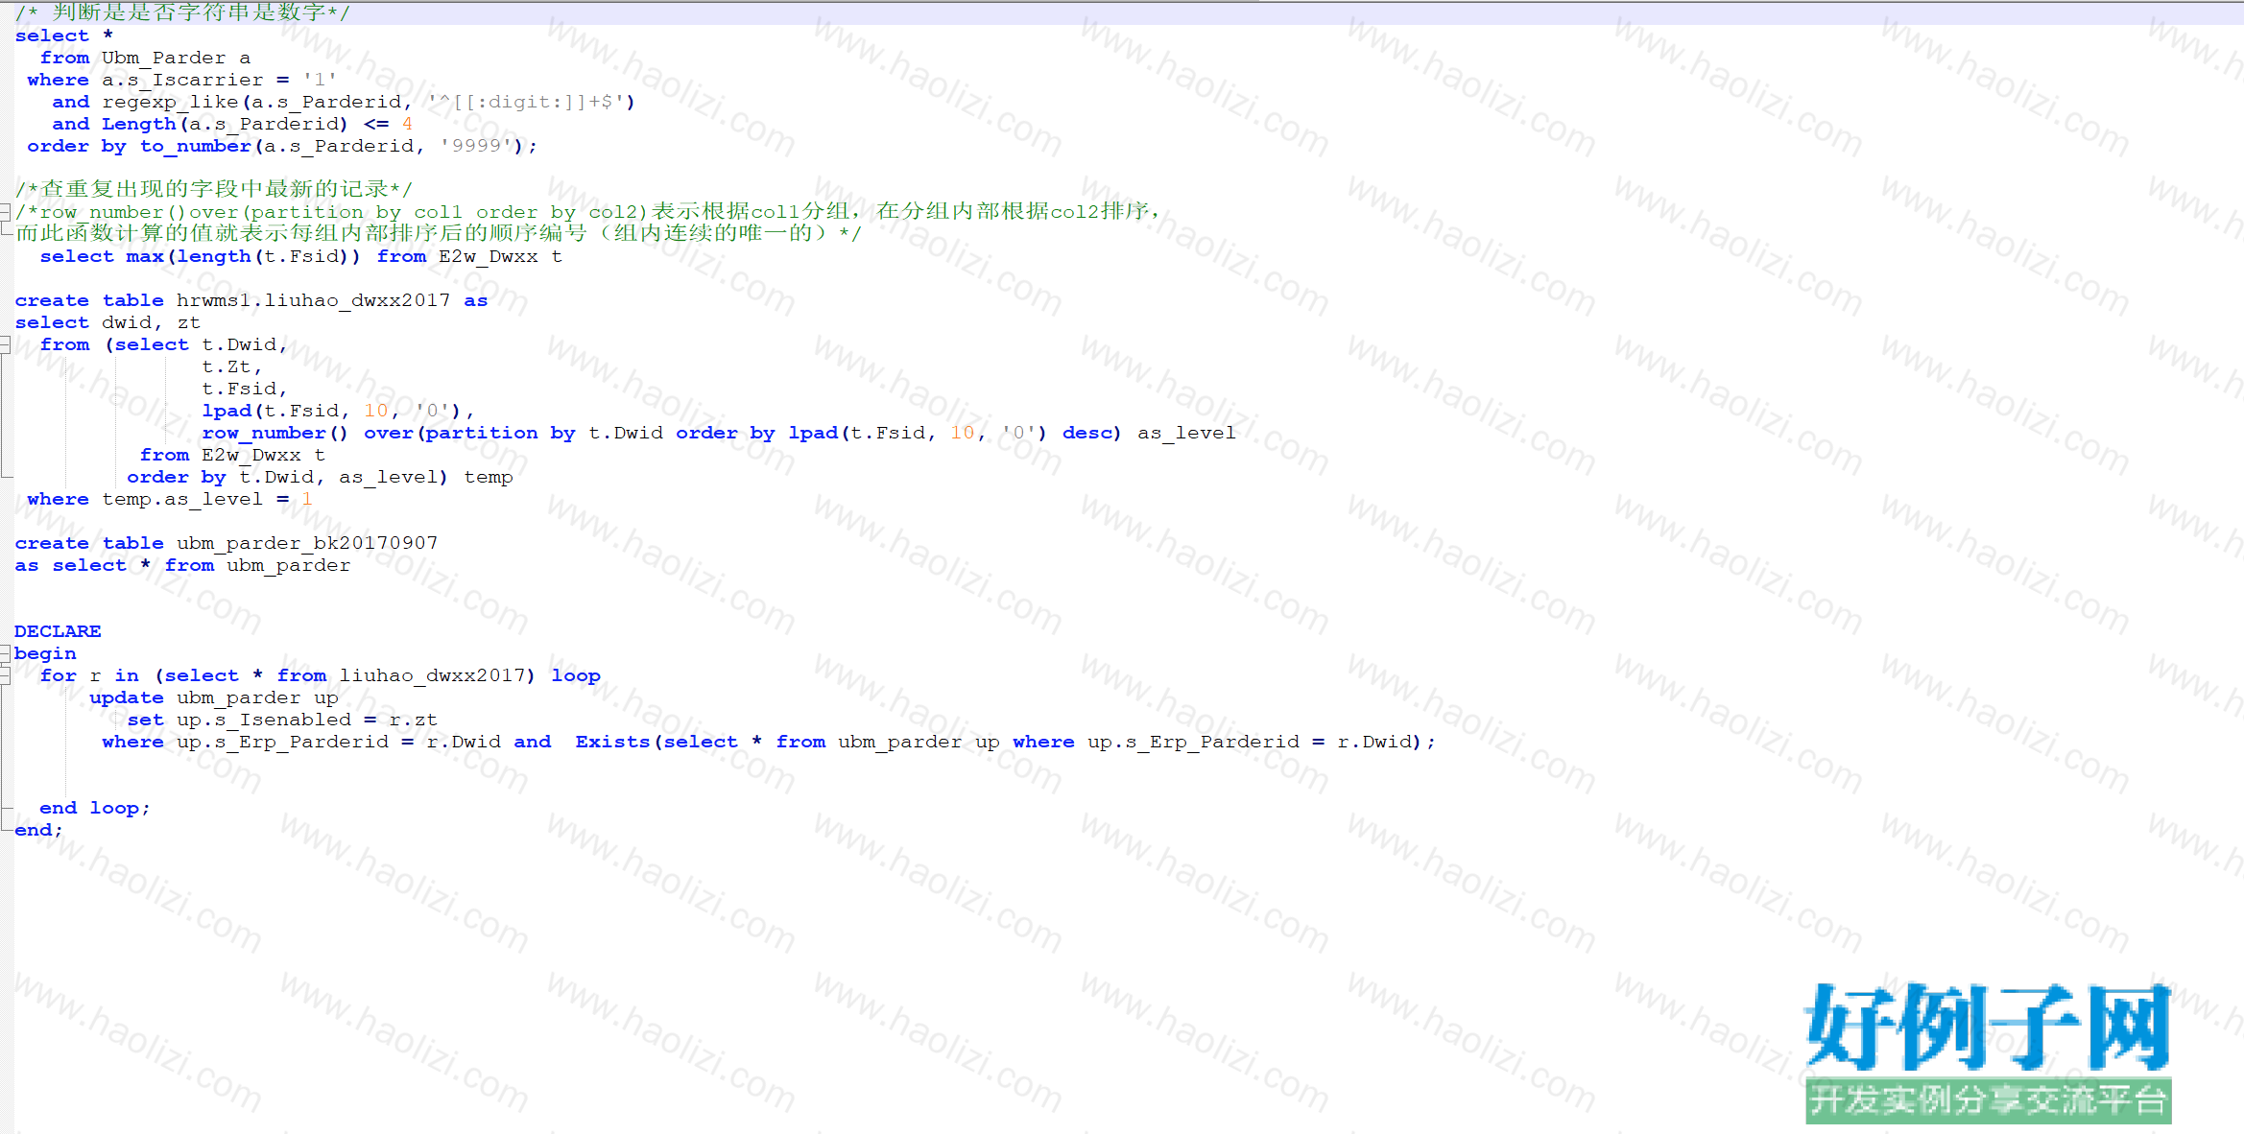Click 'E2w_Dwxx' in select max line

coord(489,256)
